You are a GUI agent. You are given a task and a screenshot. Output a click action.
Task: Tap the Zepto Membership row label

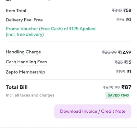[25, 72]
